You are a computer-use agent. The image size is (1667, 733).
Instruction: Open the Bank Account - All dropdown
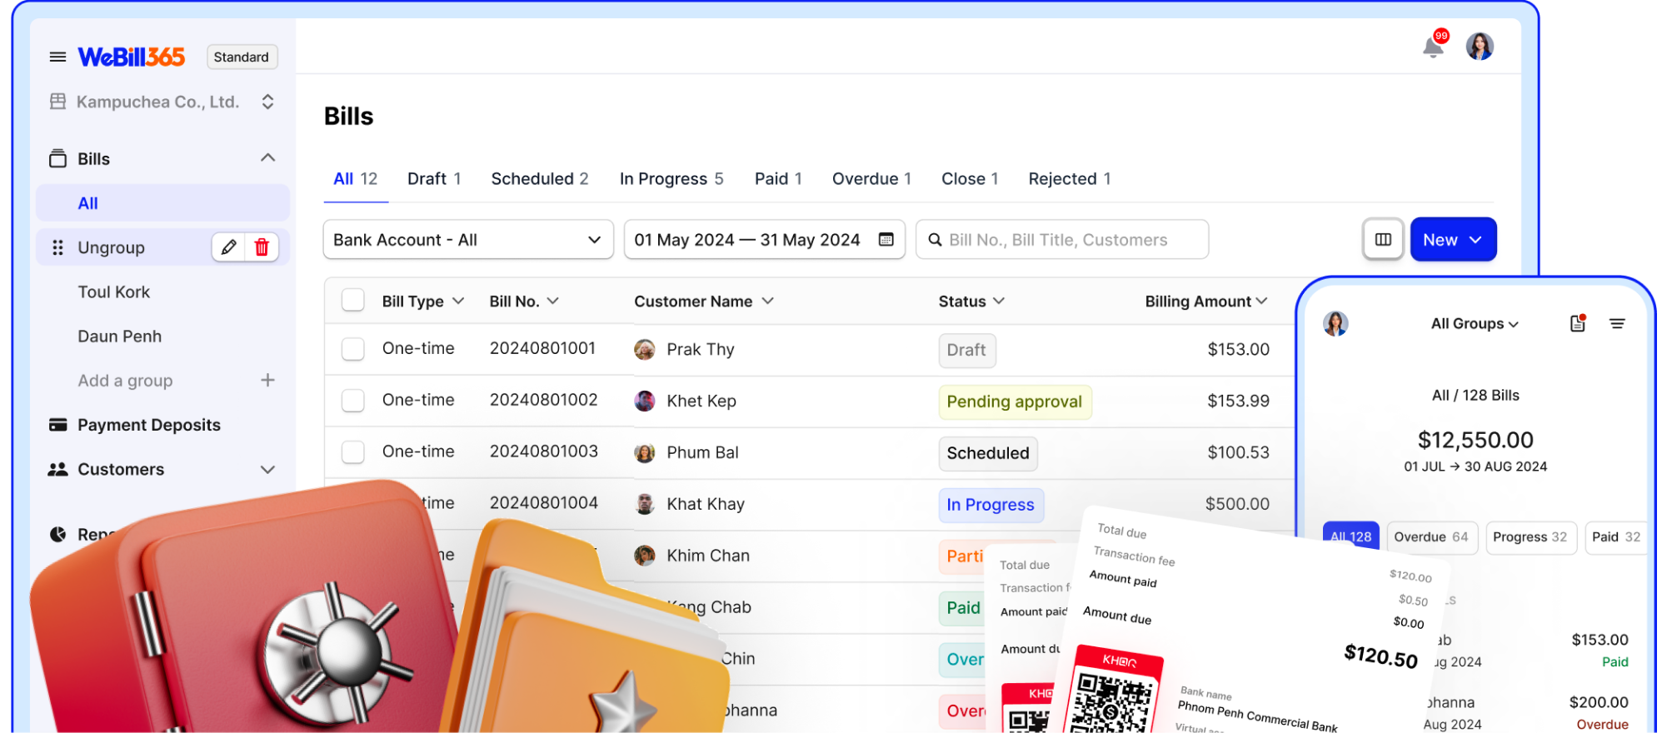[468, 240]
